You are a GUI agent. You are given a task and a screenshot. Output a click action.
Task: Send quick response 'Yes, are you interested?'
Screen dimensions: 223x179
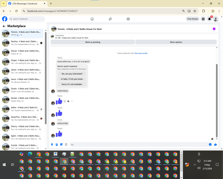coord(72,74)
